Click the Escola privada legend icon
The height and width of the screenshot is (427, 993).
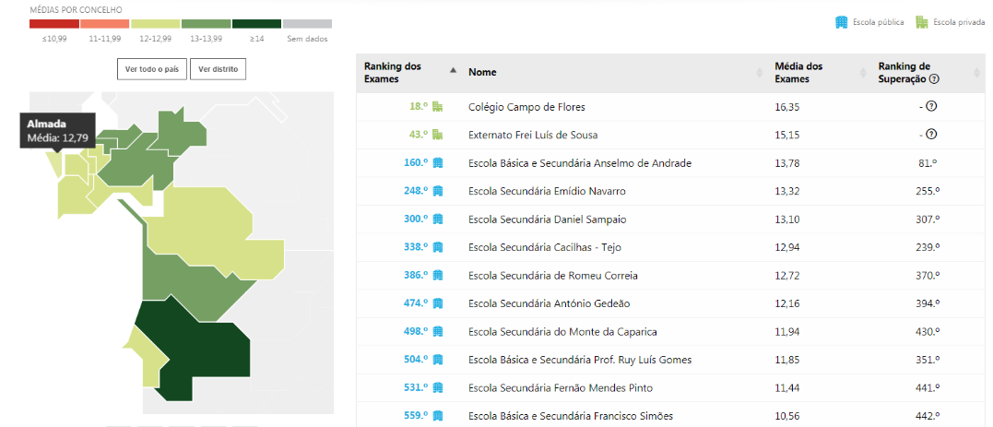(x=922, y=22)
